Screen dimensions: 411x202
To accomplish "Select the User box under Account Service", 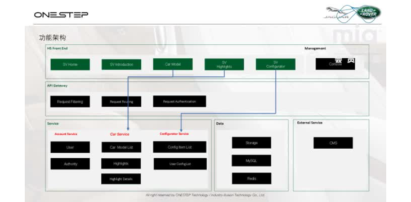I will pyautogui.click(x=70, y=148).
